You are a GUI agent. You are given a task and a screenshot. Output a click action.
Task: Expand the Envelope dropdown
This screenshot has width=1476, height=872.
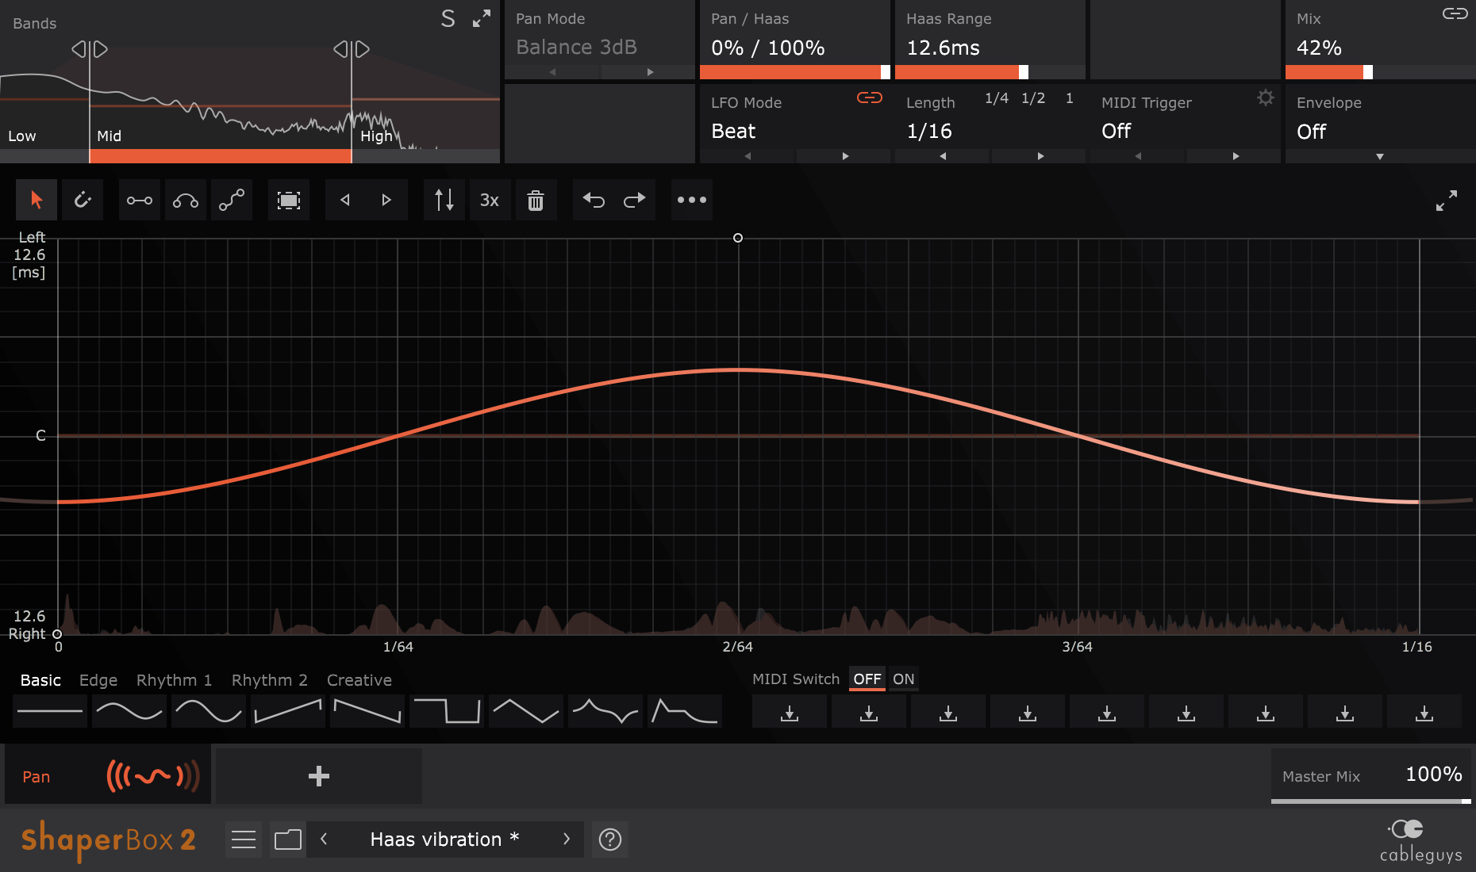[x=1379, y=156]
